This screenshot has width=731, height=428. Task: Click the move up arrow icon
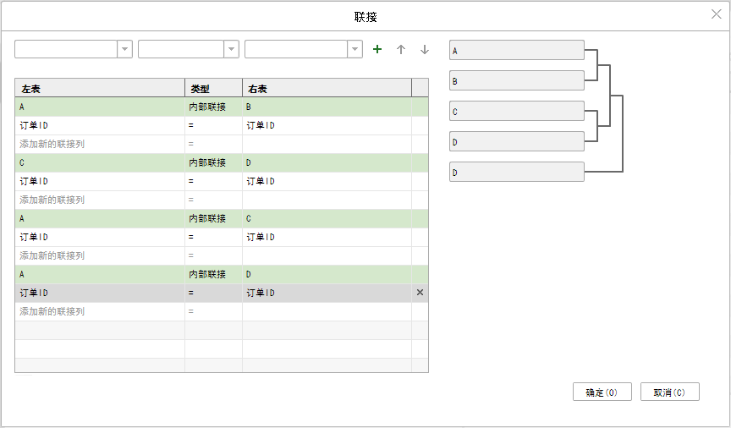(x=401, y=50)
